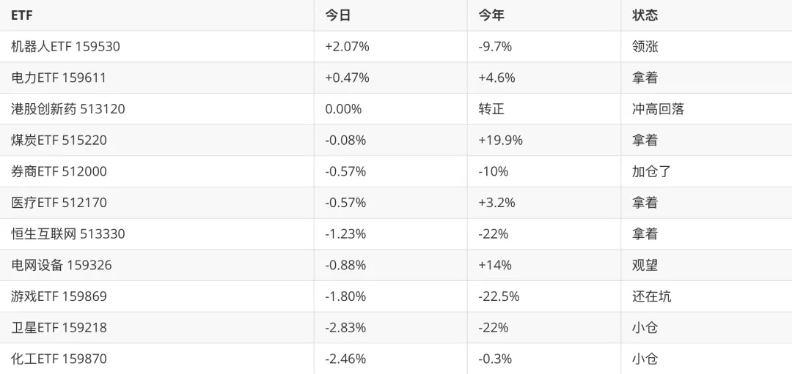Viewport: 792px width, 374px height.
Task: Select the 卫星ETF 159218 cell
Action: click(x=59, y=328)
